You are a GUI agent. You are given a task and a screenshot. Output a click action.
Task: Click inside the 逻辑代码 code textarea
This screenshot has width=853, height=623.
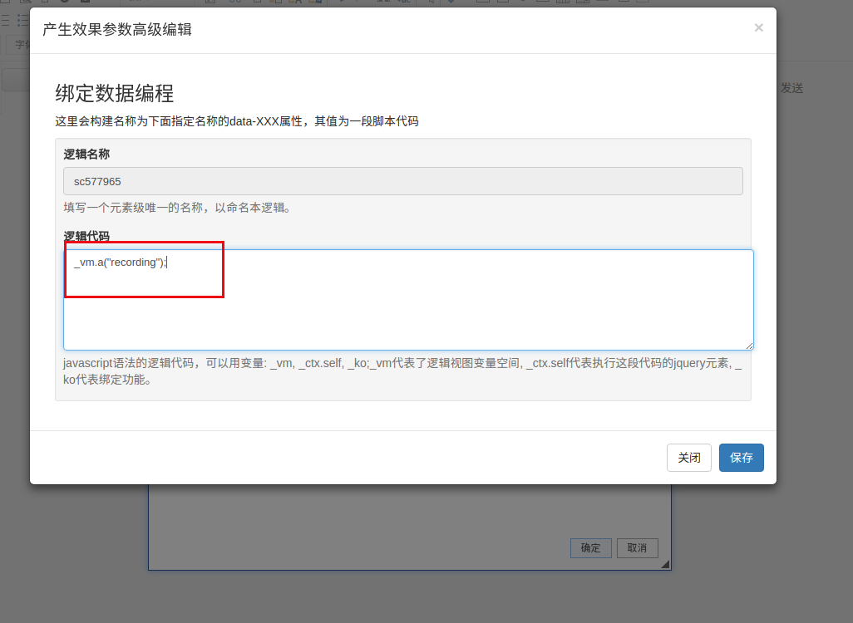point(408,300)
